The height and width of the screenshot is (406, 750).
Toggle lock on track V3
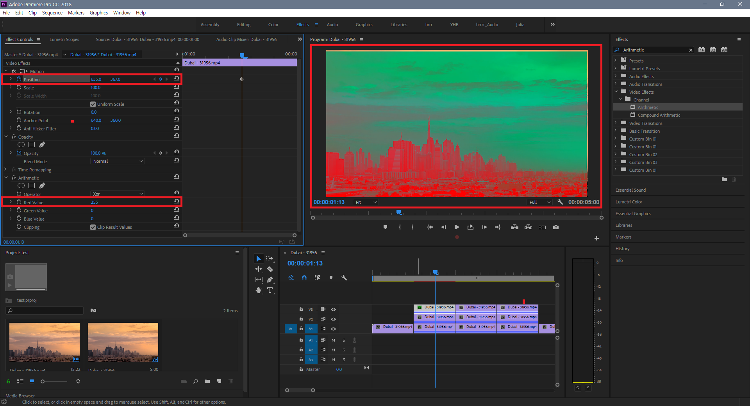pos(301,309)
